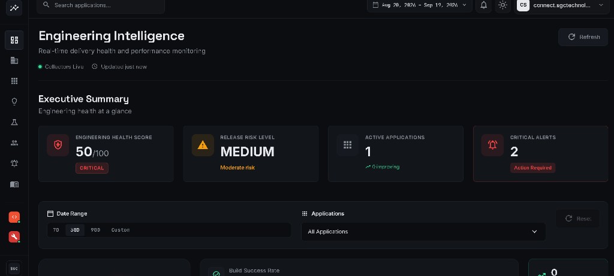Image resolution: width=614 pixels, height=276 pixels.
Task: Click the Reset filters button
Action: click(577, 219)
